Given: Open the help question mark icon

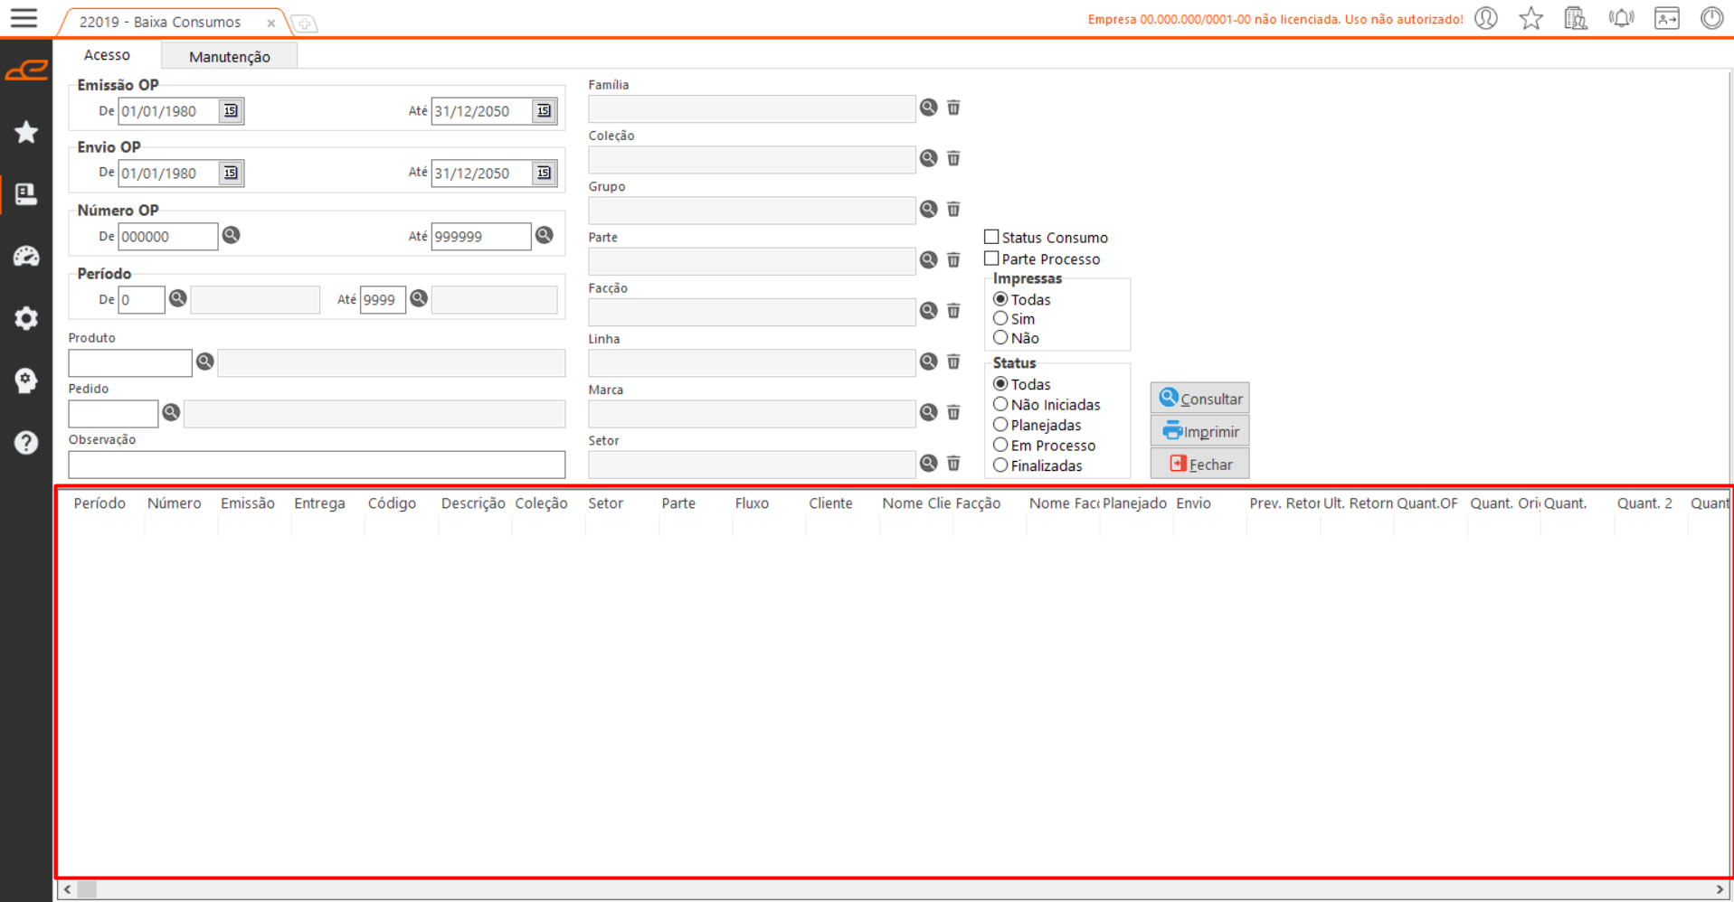Looking at the screenshot, I should click(x=26, y=443).
